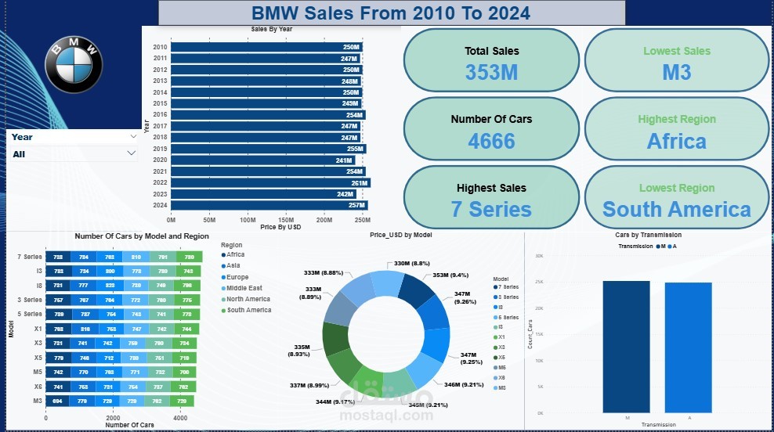
Task: Click the 'Price_USD by Model' chart title
Action: (x=401, y=235)
